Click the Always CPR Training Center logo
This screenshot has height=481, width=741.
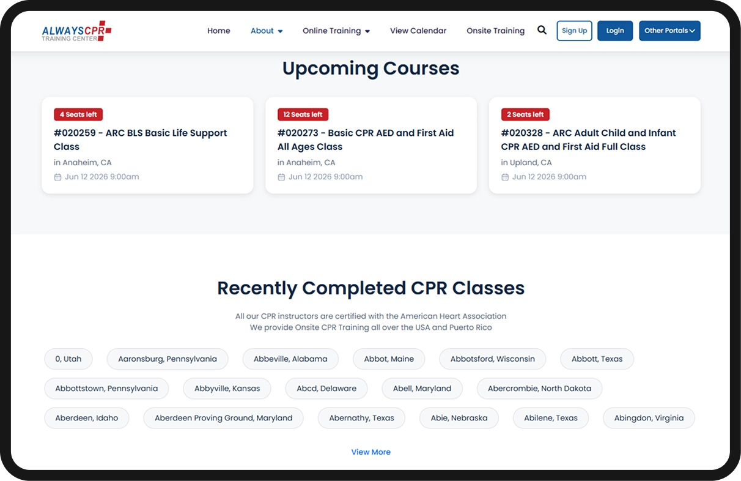76,31
